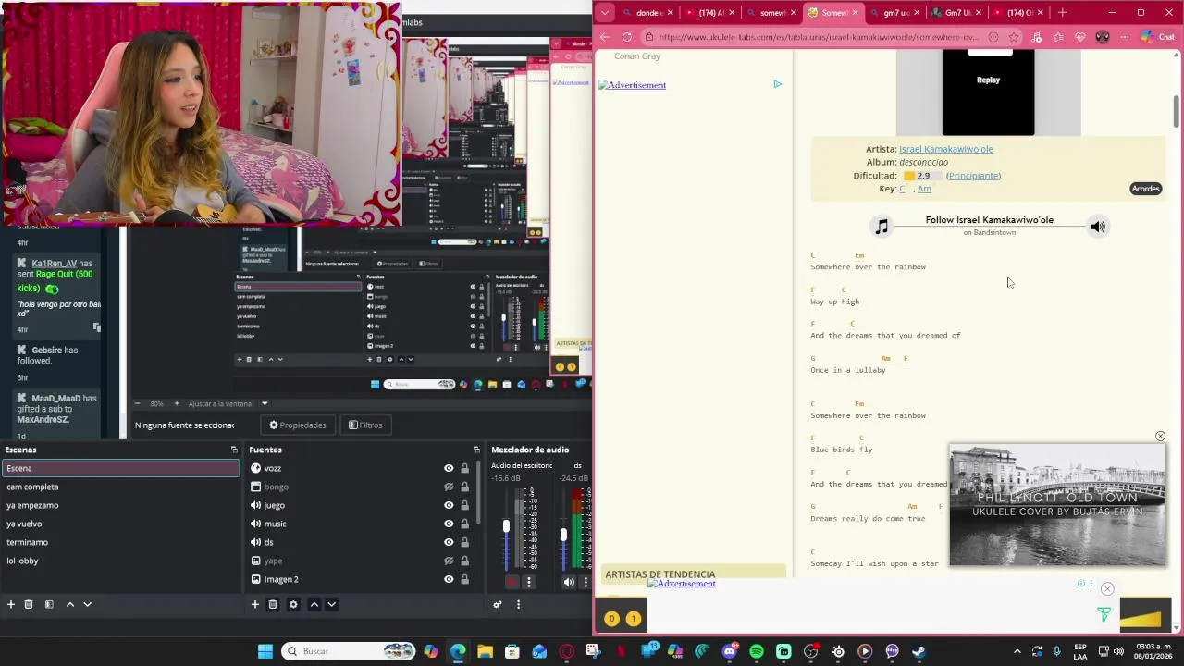
Task: Click the Propiedades button
Action: 298,425
